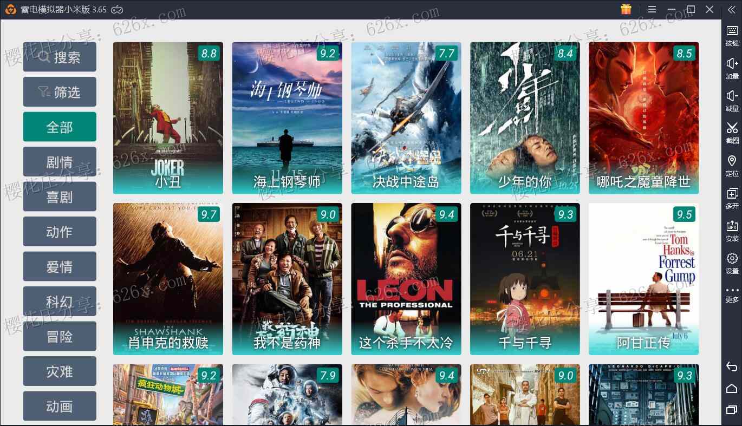The height and width of the screenshot is (426, 742).
Task: Tap the Android home icon
Action: pos(732,388)
